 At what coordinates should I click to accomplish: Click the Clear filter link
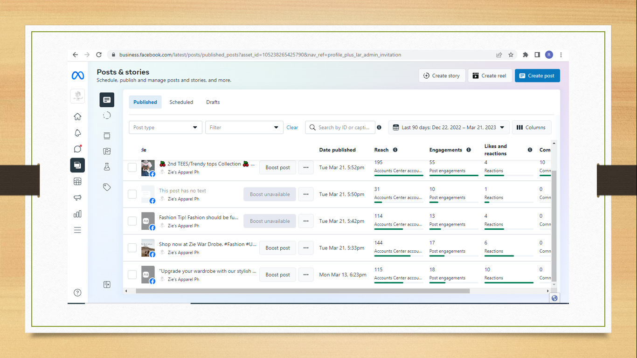[x=292, y=127]
